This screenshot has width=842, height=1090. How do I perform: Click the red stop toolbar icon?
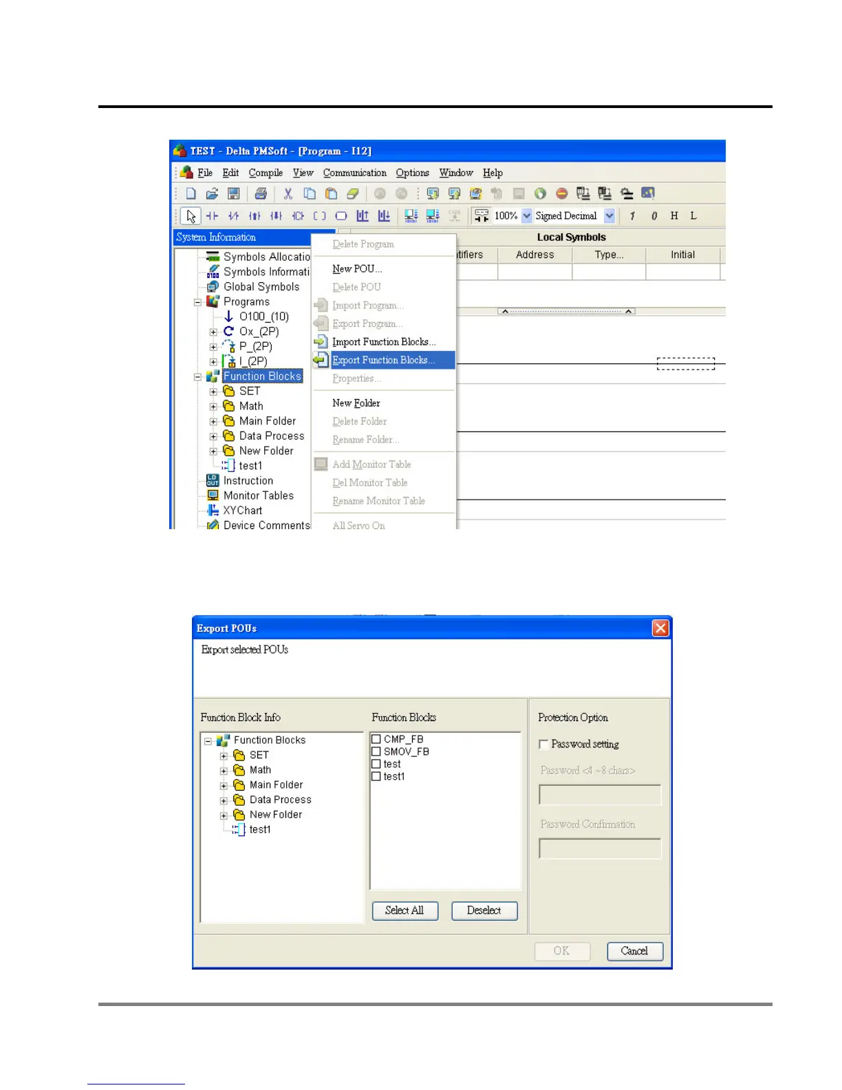561,193
